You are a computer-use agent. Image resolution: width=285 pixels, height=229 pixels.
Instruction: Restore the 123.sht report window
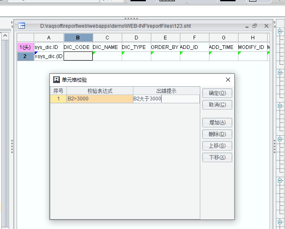(x=255, y=26)
